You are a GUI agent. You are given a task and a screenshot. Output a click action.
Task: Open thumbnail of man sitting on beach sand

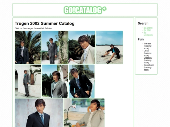pos(109,47)
